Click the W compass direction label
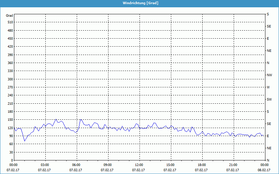Image resolution: width=279 pixels, height=174 pixels. click(x=268, y=87)
